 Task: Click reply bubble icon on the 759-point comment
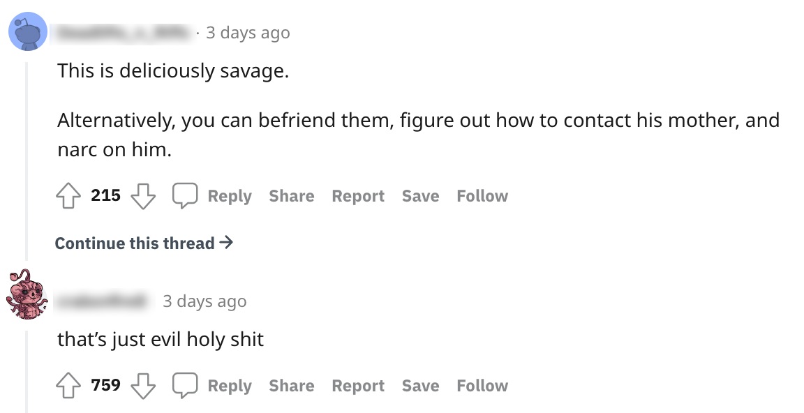click(185, 386)
